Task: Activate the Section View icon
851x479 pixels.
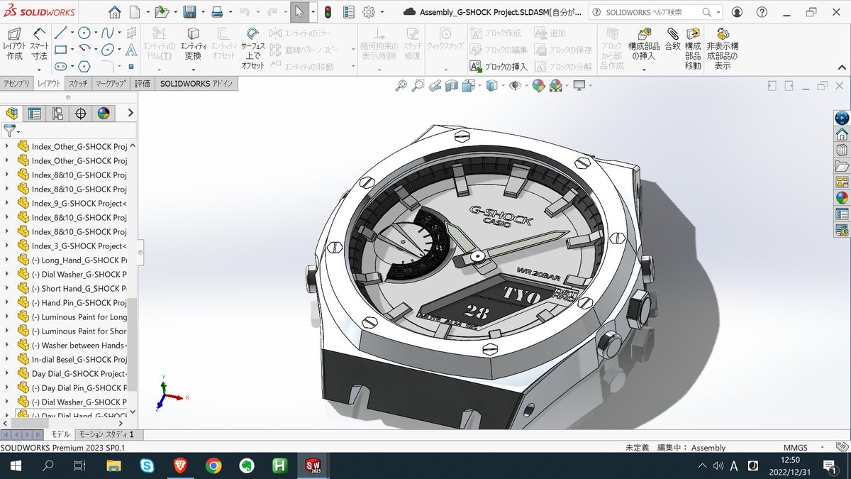Action: pyautogui.click(x=451, y=86)
